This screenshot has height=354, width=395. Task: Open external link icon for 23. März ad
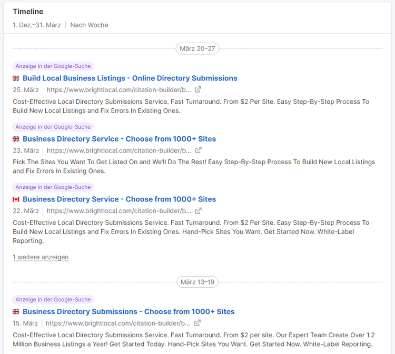click(x=198, y=150)
